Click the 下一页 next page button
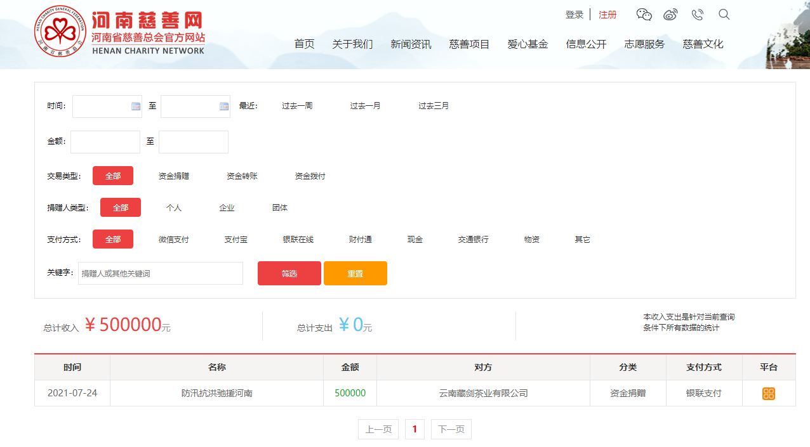Screen dimensions: 810x447 pyautogui.click(x=451, y=429)
